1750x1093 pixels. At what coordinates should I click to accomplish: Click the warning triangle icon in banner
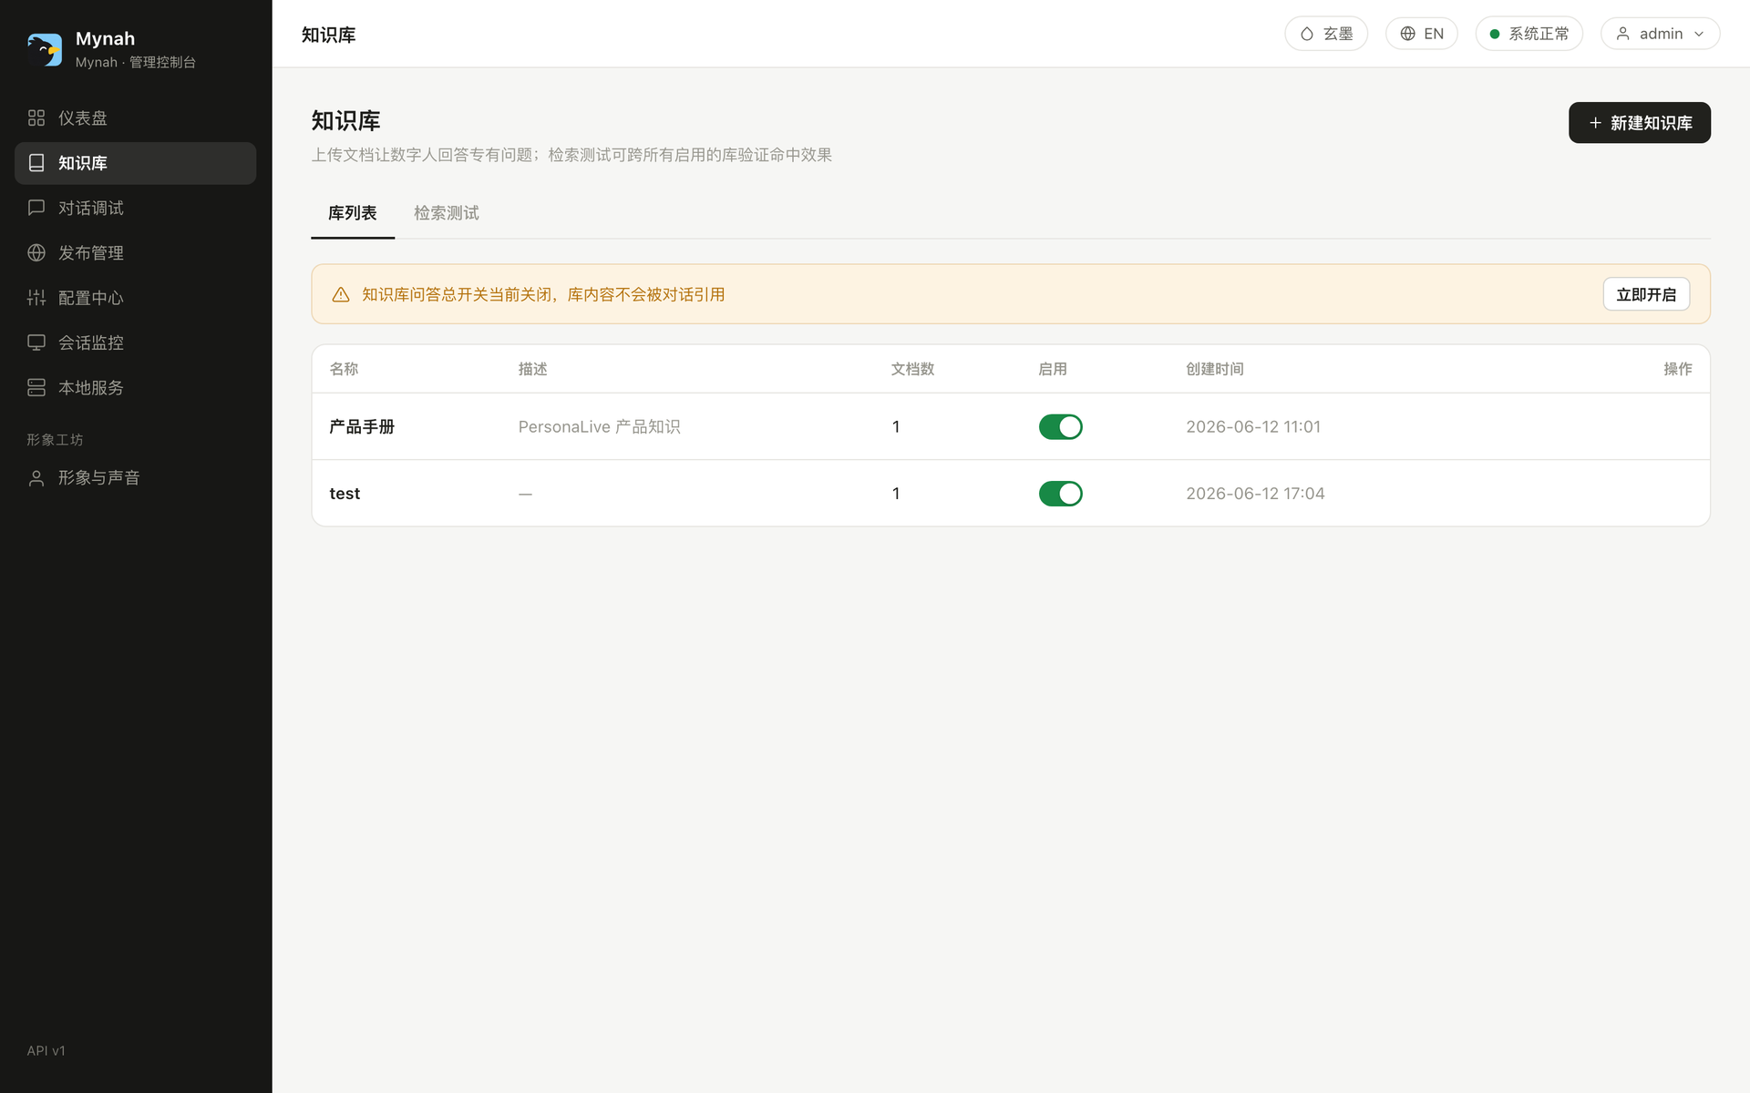point(341,294)
